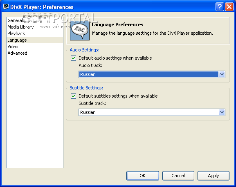Uncheck Default audio settings when available
Image resolution: width=236 pixels, height=187 pixels.
tap(73, 58)
